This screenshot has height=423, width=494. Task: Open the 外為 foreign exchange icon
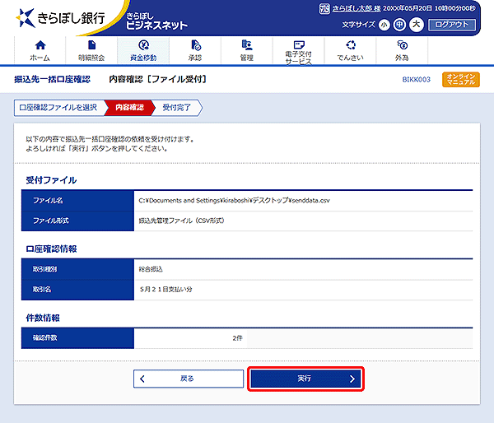tap(403, 45)
